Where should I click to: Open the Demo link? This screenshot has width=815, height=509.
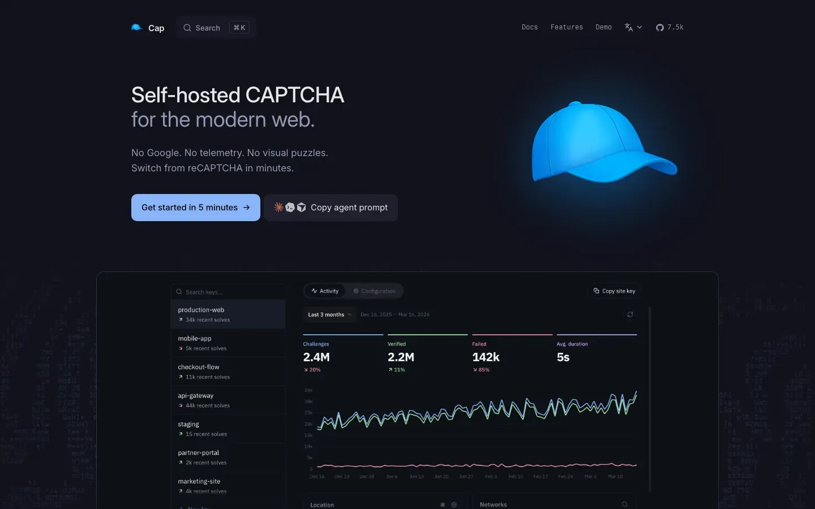coord(603,27)
